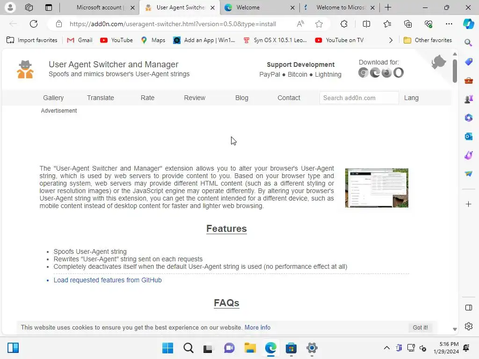The width and height of the screenshot is (479, 359).
Task: Open the Blog menu item
Action: point(242,98)
